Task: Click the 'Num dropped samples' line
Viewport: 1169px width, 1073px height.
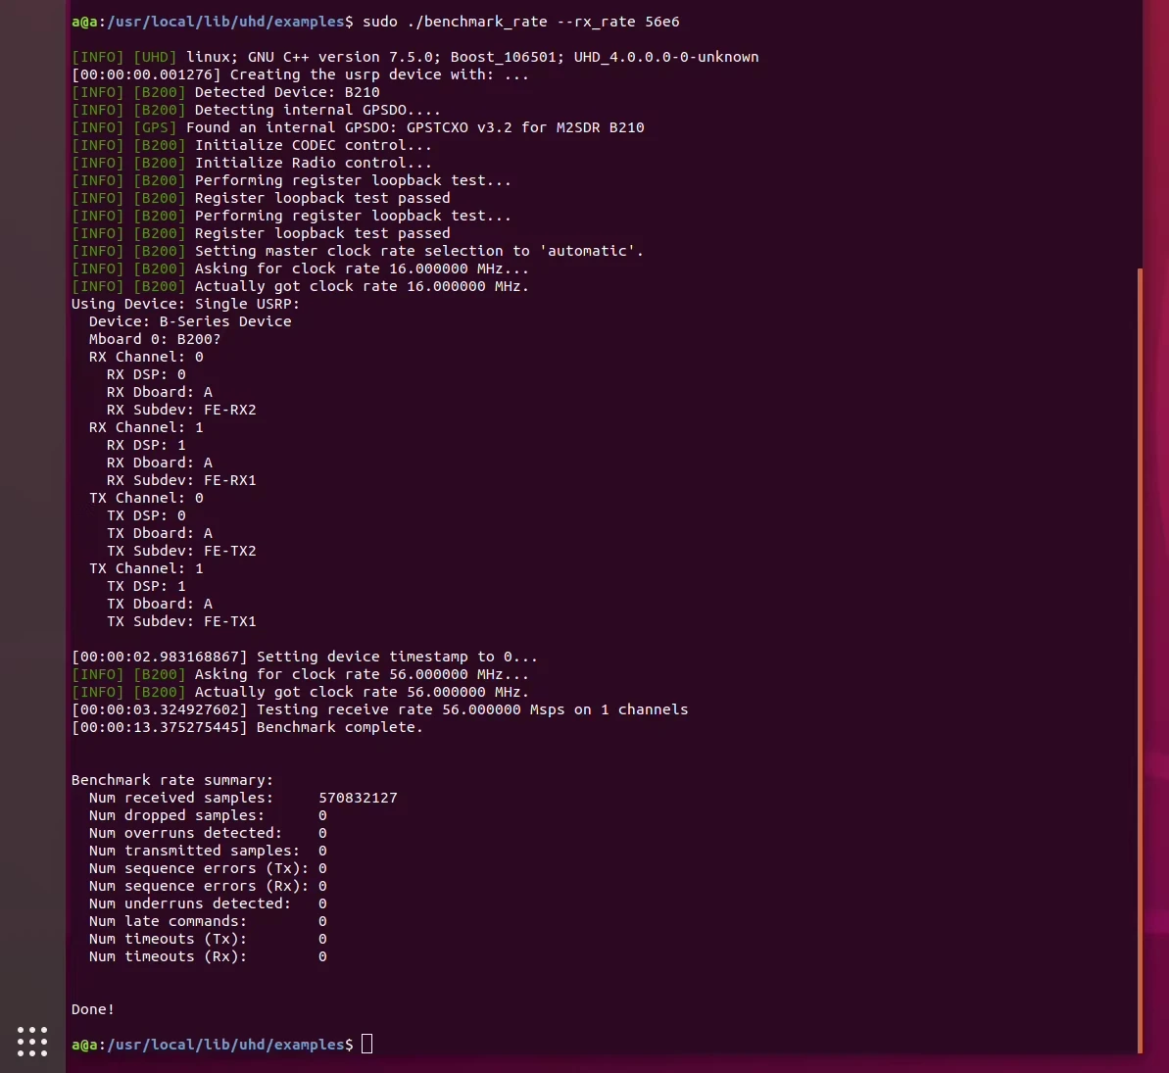Action: [x=208, y=815]
